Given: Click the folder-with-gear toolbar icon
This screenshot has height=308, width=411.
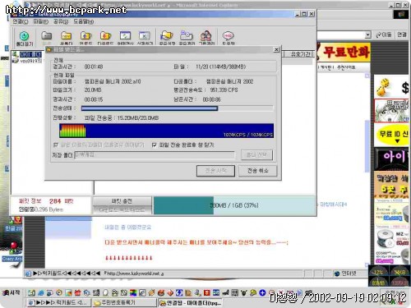Looking at the screenshot, I should 187,35.
